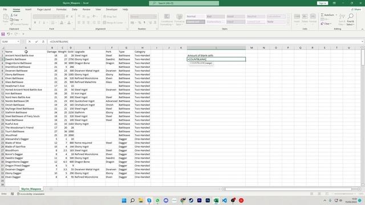Click the Format Painter brush
365x205 pixels.
[x=11, y=24]
